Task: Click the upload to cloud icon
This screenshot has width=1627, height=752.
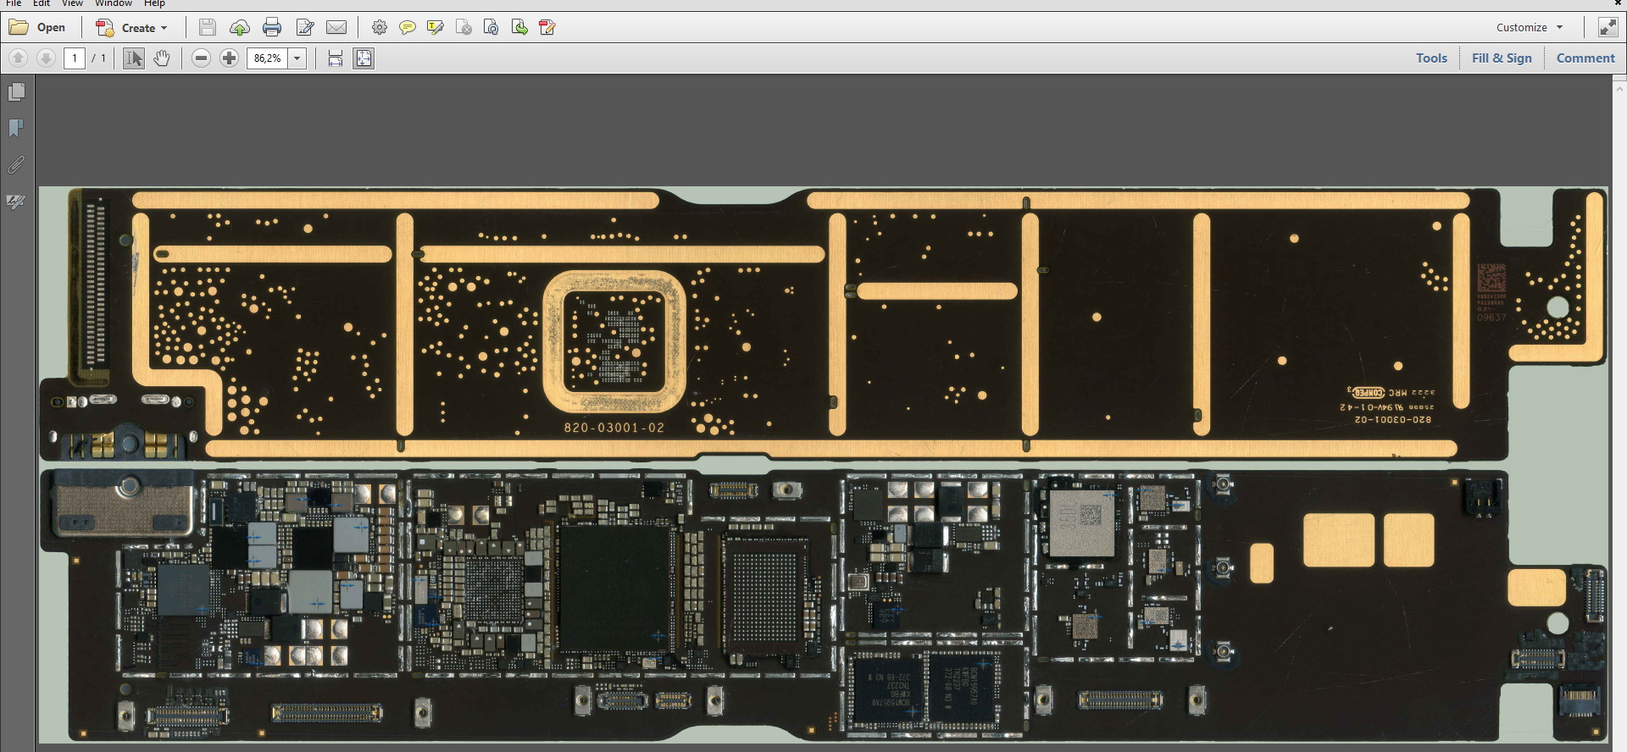Action: click(240, 28)
